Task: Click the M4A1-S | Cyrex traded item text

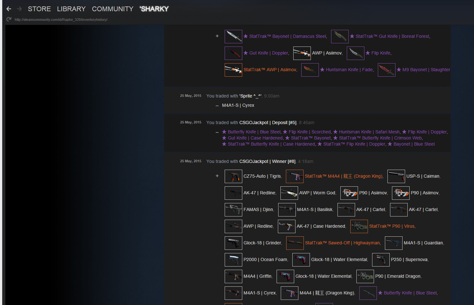Action: coord(238,105)
